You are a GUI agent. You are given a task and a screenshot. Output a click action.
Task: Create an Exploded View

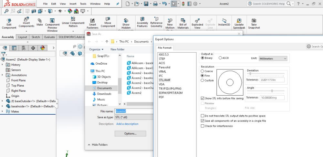[197, 24]
